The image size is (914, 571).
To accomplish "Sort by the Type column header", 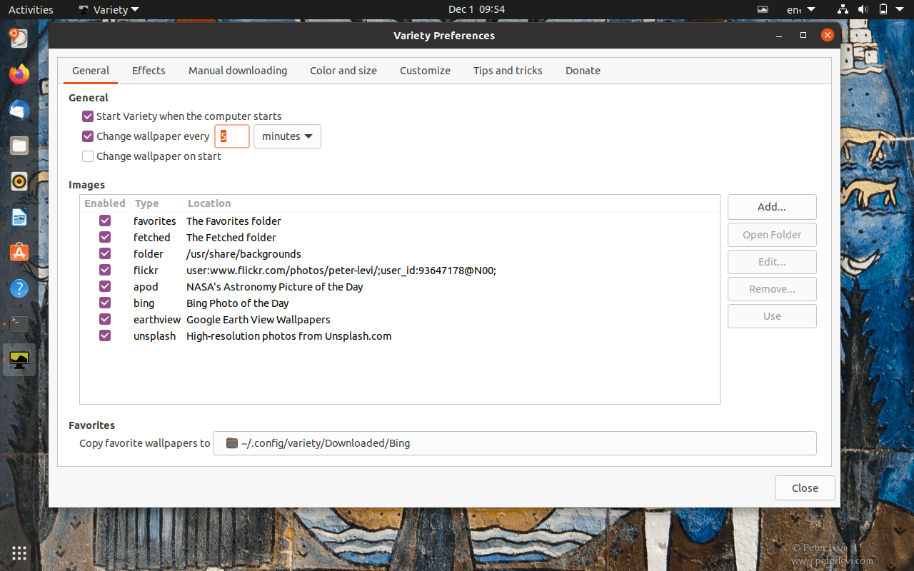I will (157, 203).
